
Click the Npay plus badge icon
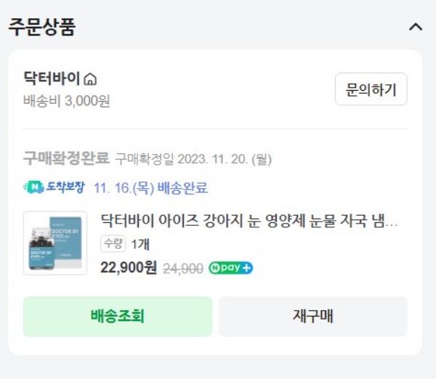click(x=231, y=268)
